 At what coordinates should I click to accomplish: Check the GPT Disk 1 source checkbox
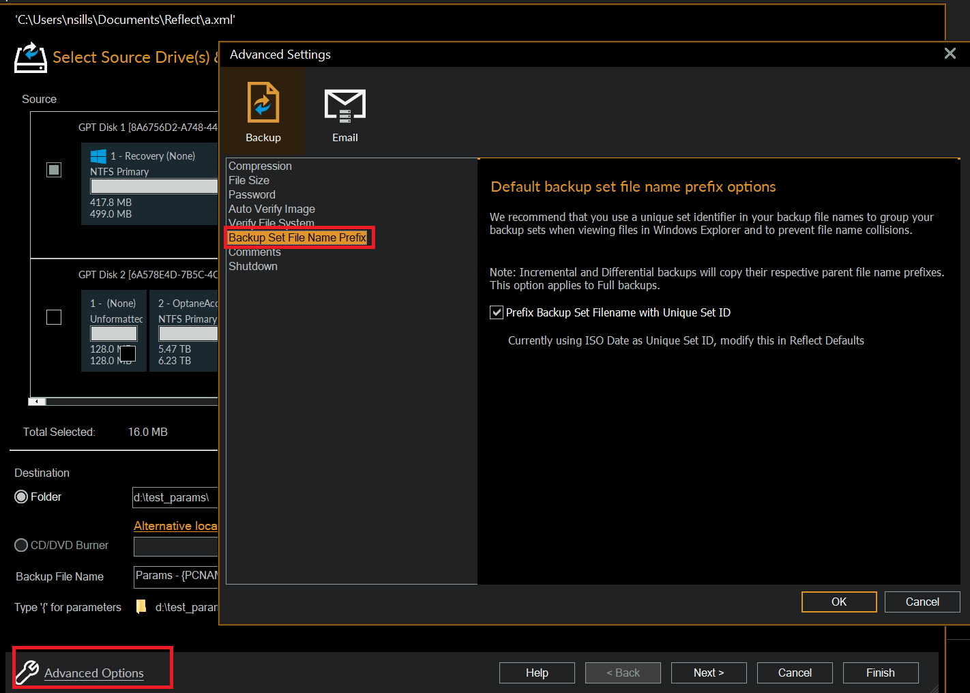[x=54, y=169]
